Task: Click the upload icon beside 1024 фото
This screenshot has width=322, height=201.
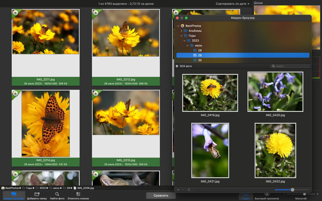Action: coord(177,66)
